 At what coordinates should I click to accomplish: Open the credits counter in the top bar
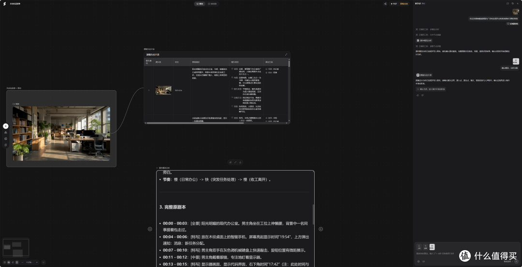(394, 4)
